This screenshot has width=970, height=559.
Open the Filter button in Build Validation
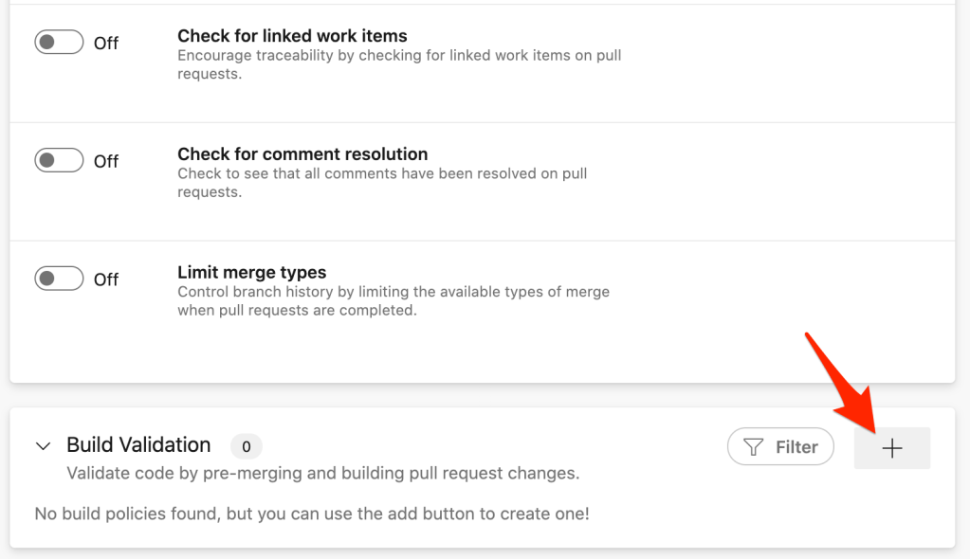point(779,447)
